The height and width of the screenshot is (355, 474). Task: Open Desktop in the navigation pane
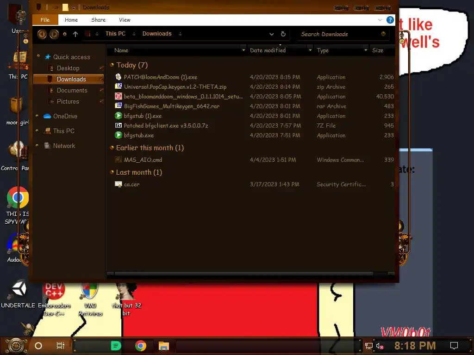click(68, 68)
